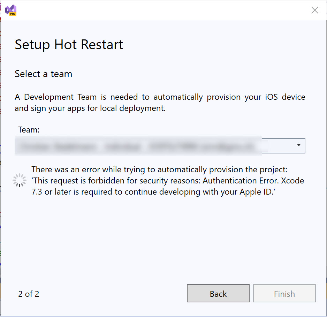Click the Development Team description paragraph
327x317 pixels.
[x=160, y=103]
